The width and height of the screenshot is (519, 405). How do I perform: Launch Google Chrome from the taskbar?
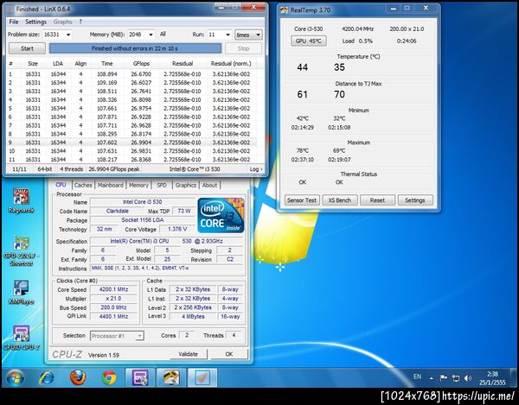pyautogui.click(x=109, y=378)
